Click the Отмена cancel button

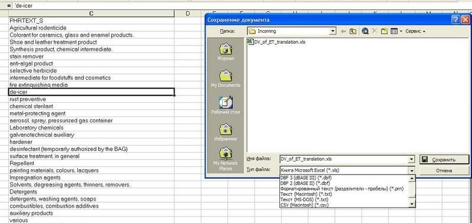click(x=444, y=170)
